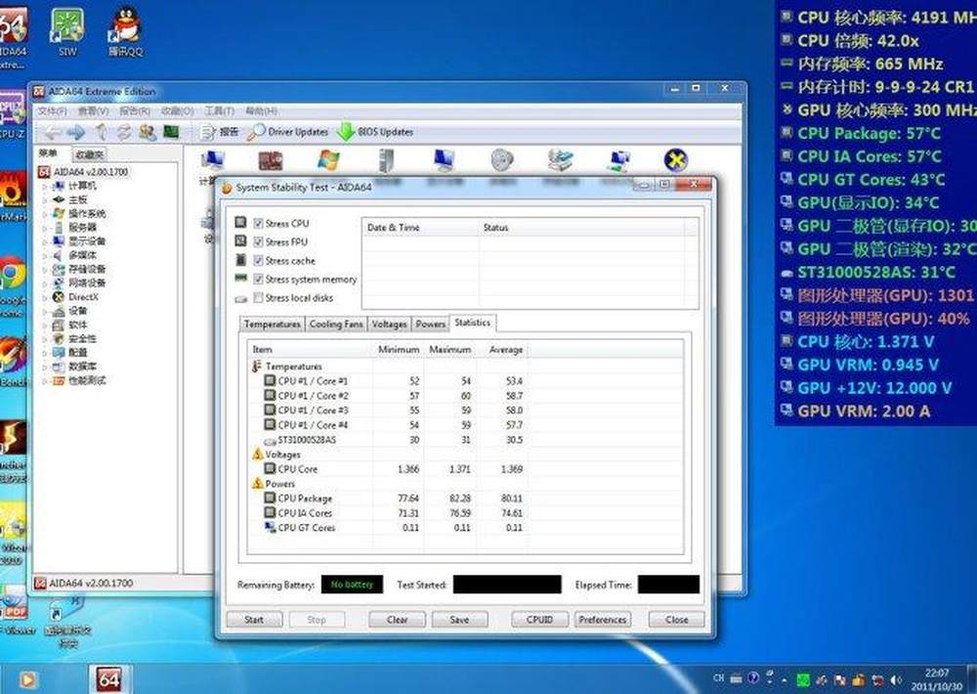Click the Save button
977x694 pixels.
click(x=459, y=620)
